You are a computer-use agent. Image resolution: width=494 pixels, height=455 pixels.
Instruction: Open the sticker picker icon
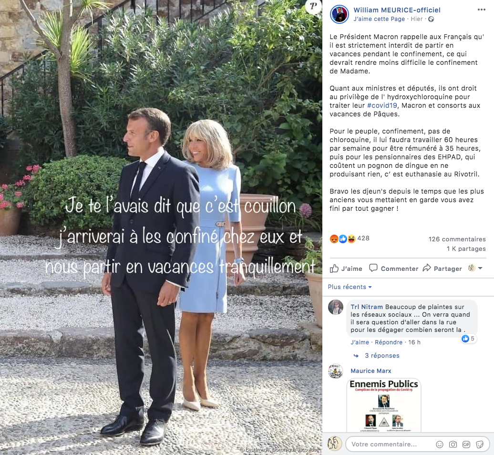coord(480,445)
